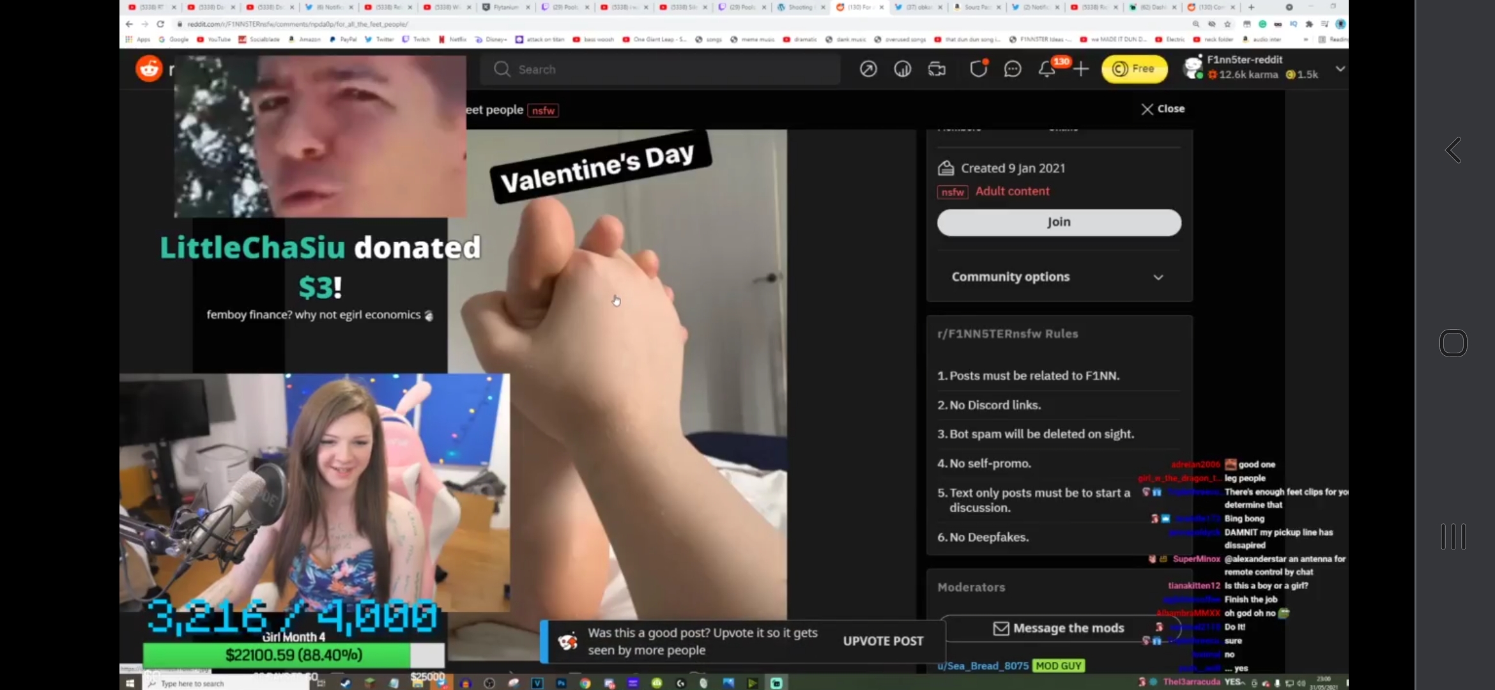This screenshot has height=690, width=1495.
Task: Expand the F1nn5ter-reddit user menu
Action: pyautogui.click(x=1340, y=68)
